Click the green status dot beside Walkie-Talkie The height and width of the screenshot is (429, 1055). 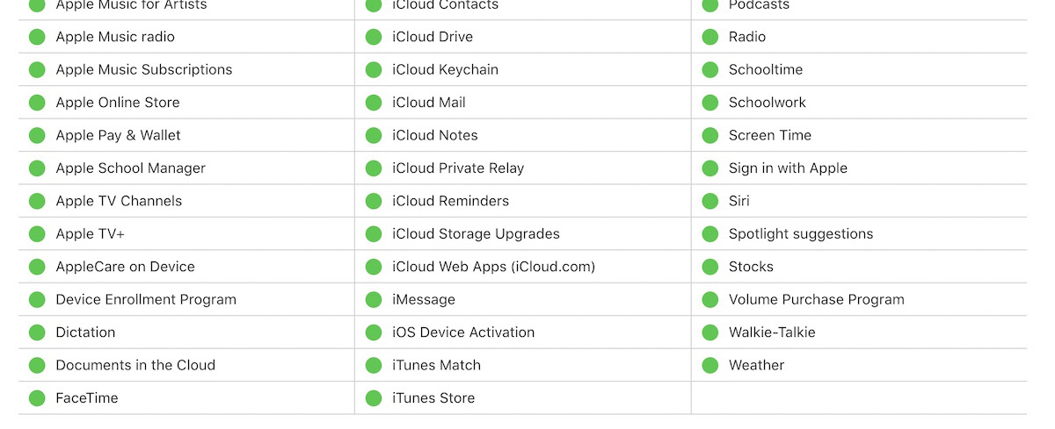pos(710,332)
